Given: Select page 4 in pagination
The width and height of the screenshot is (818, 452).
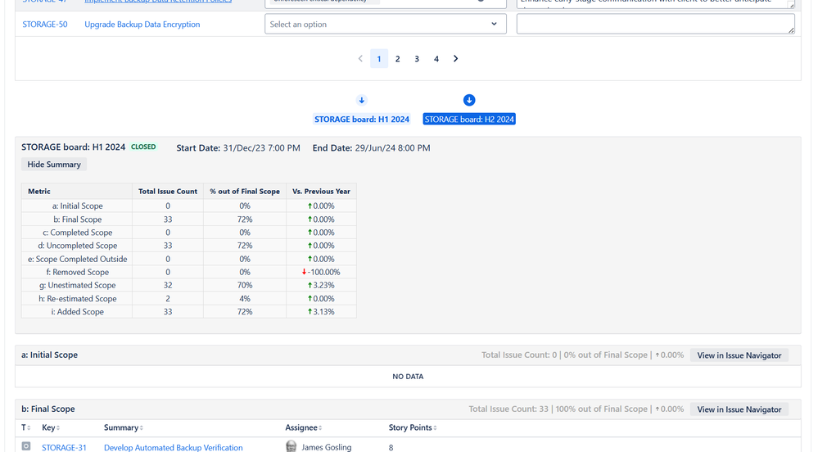Looking at the screenshot, I should [x=436, y=59].
